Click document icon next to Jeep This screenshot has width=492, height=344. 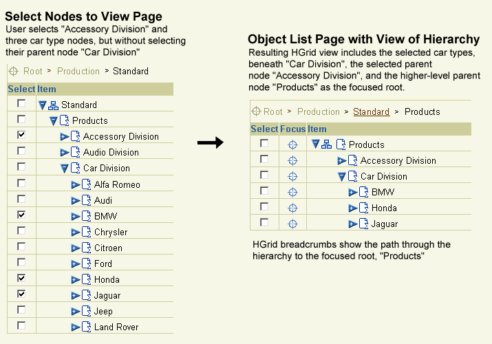pos(86,311)
